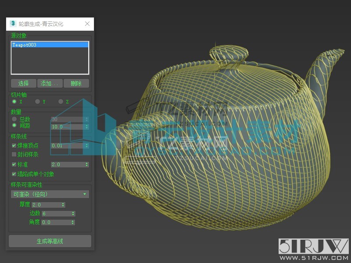Image resolution: width=351 pixels, height=263 pixels.
Task: Select the Y slice axis radio button
Action: click(37, 102)
